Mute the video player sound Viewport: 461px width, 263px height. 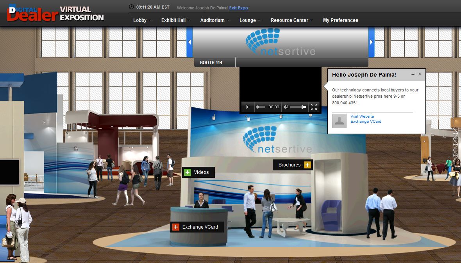[286, 107]
